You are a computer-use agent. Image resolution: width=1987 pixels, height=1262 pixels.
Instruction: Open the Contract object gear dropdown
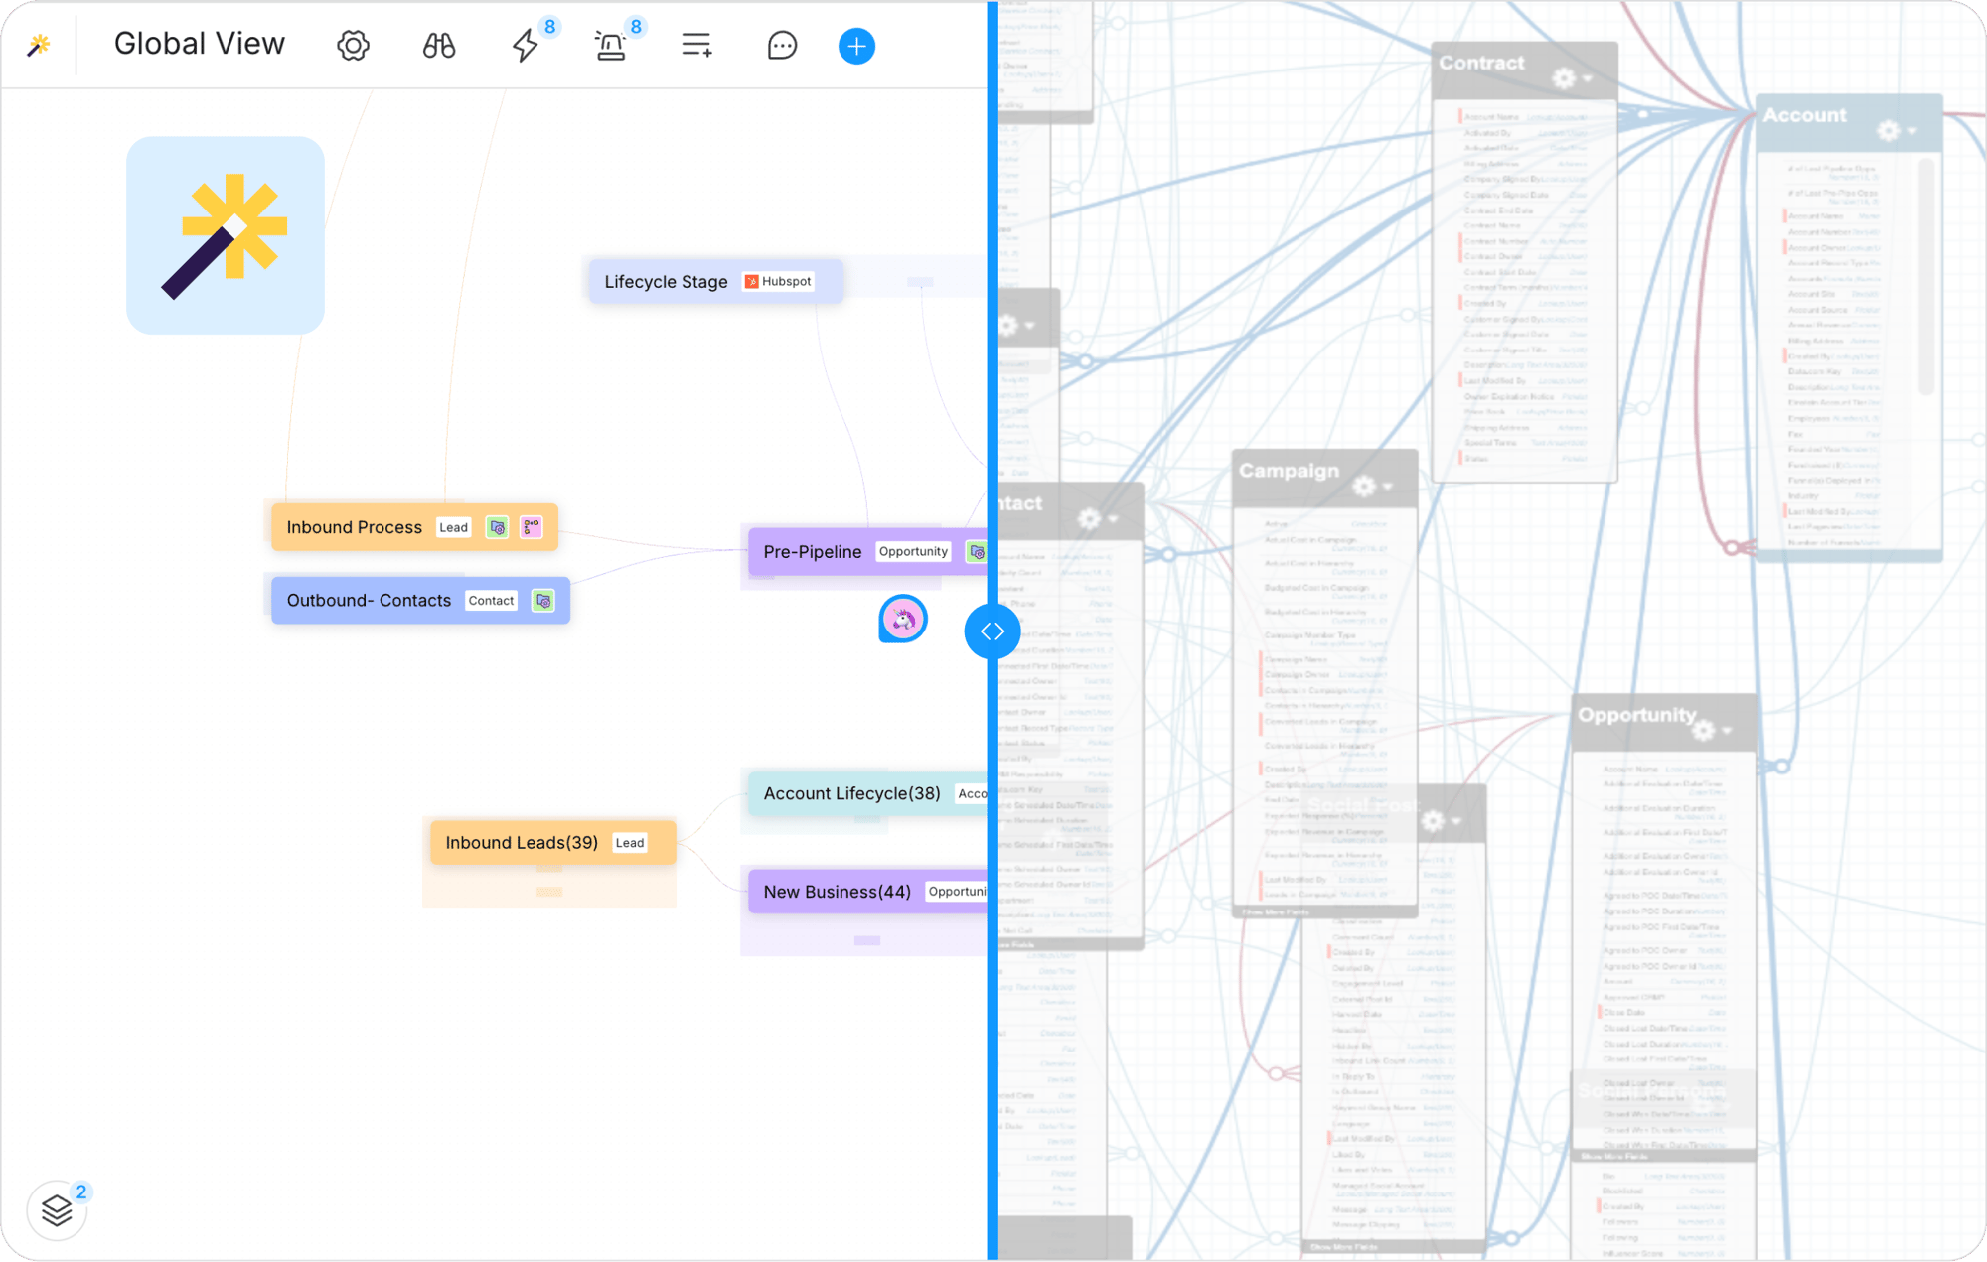click(1571, 77)
